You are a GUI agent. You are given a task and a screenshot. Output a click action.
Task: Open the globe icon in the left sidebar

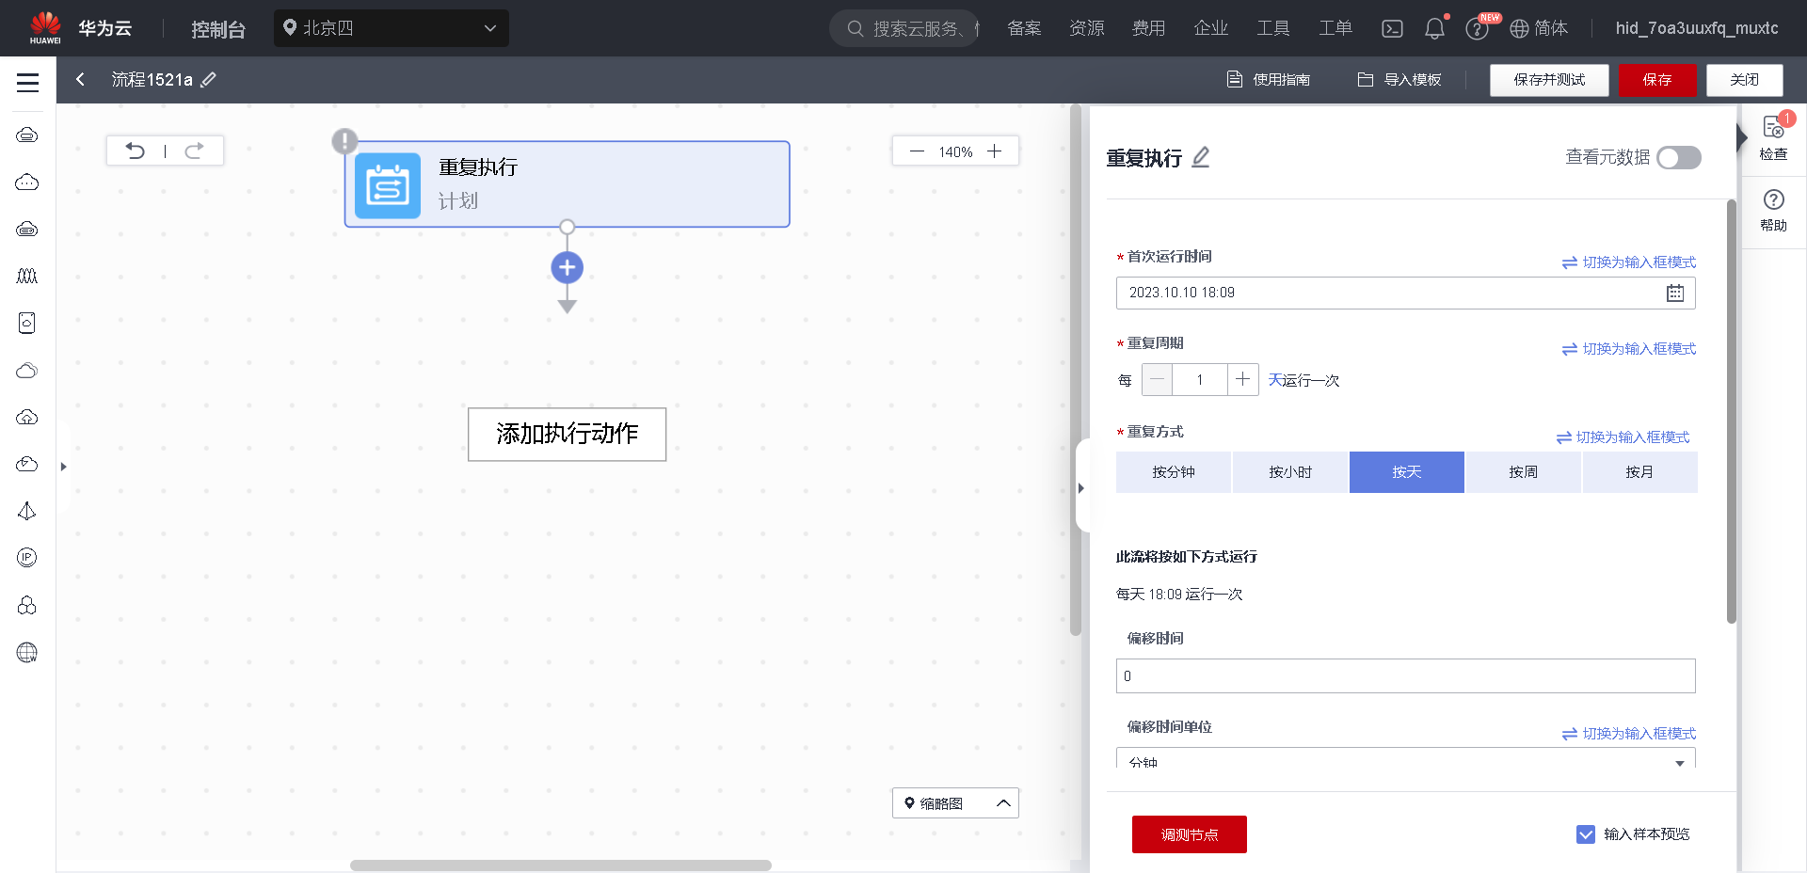[x=27, y=652]
